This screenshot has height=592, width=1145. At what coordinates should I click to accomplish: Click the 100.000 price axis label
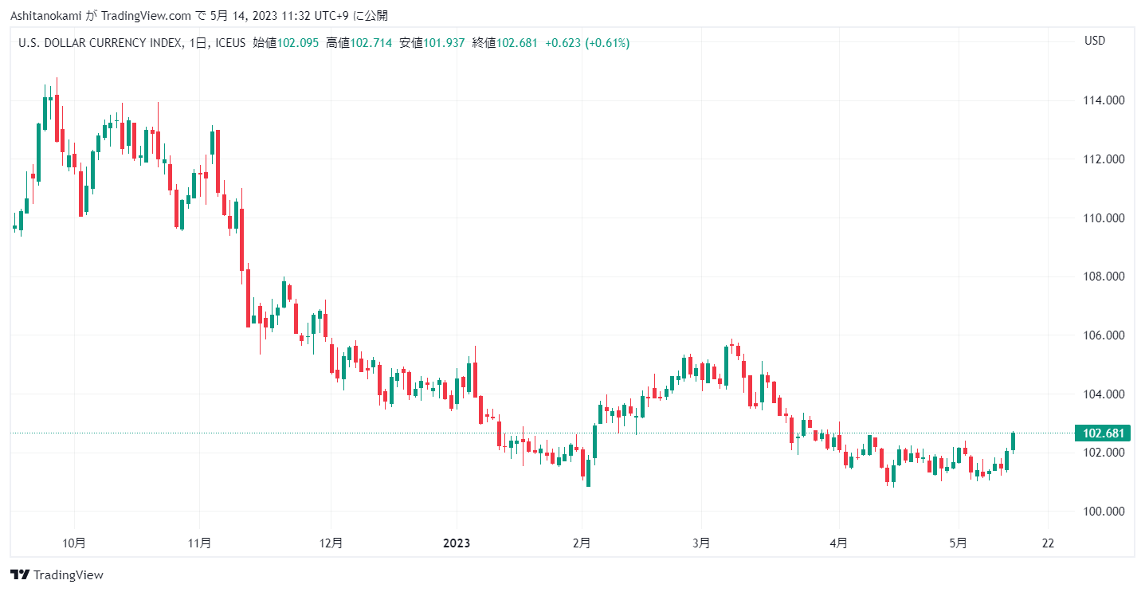point(1104,512)
